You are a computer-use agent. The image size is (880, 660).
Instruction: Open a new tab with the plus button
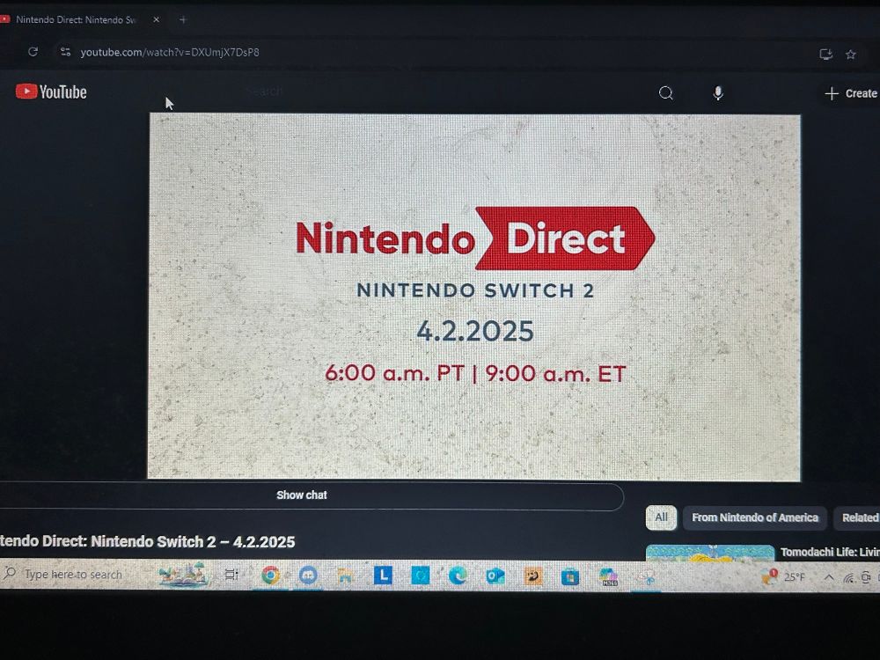[183, 19]
